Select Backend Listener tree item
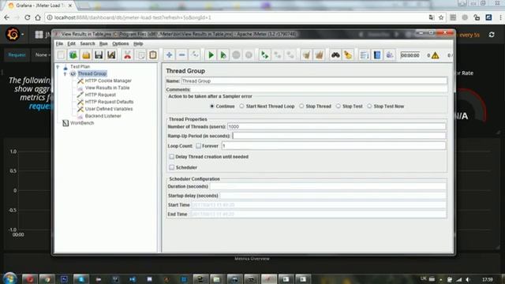Viewport: 505px width, 284px height. [103, 116]
